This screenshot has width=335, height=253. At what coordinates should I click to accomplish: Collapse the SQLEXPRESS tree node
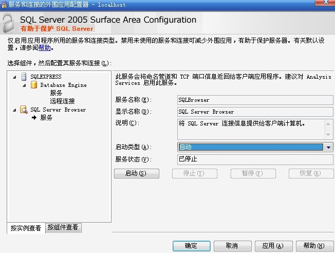tap(14, 77)
